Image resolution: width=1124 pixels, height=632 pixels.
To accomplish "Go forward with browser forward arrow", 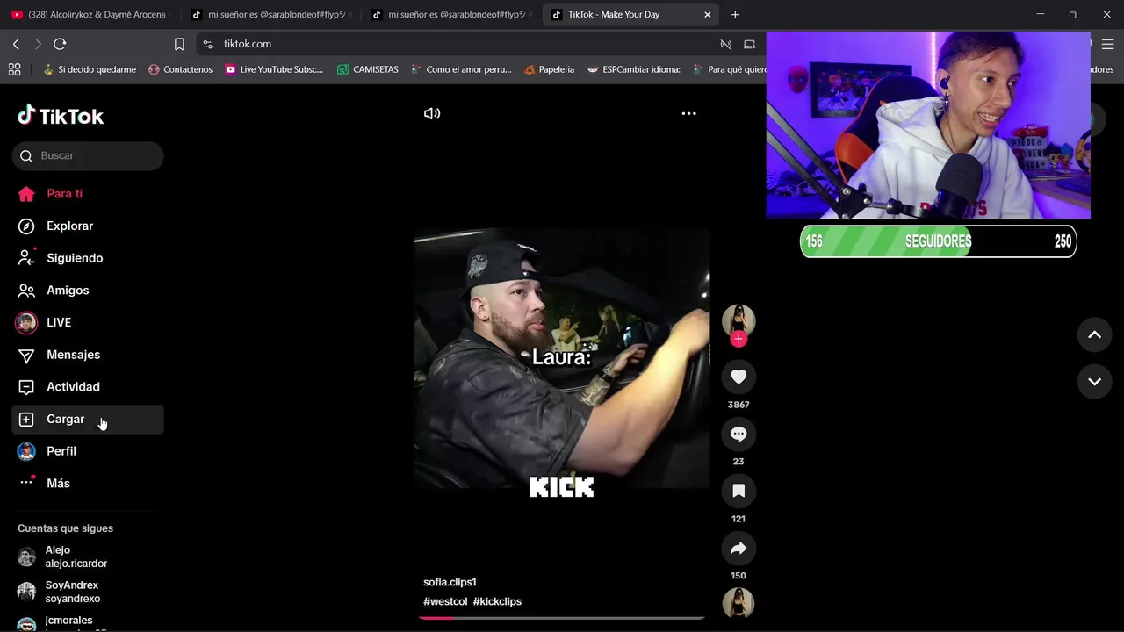I will [38, 44].
